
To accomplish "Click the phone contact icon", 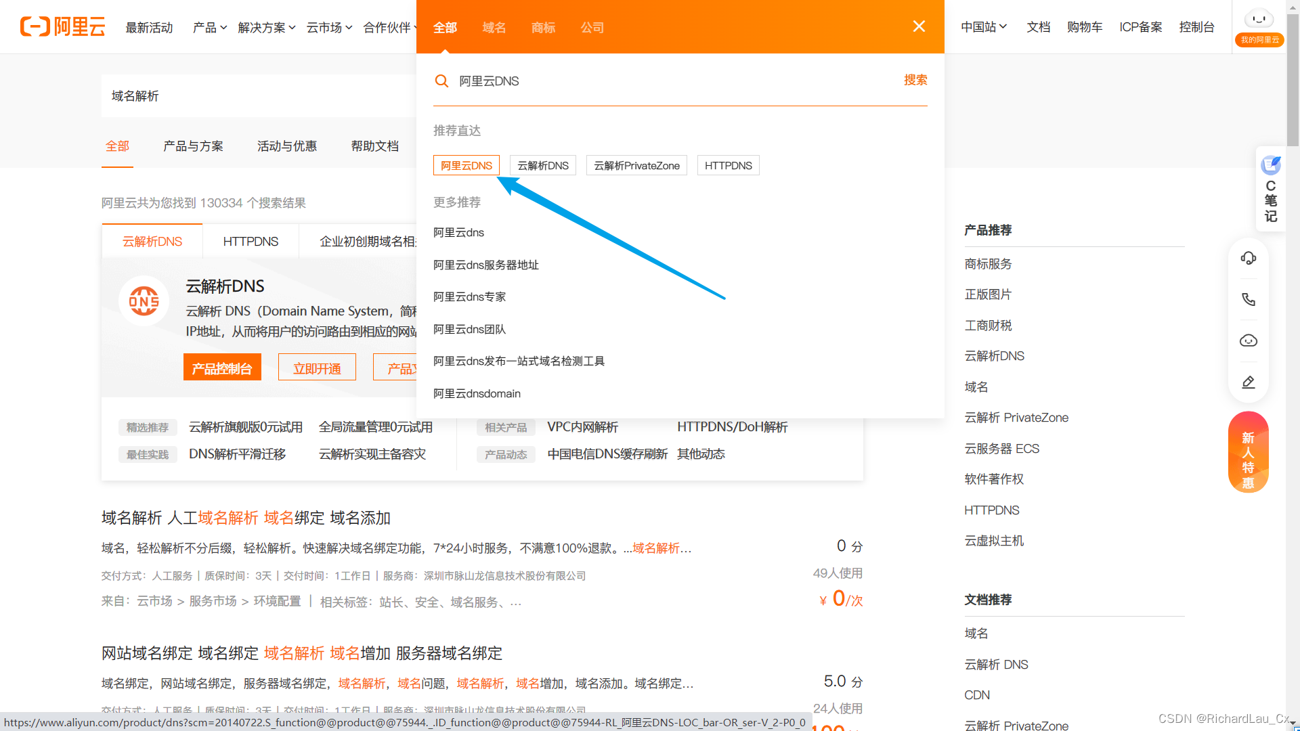I will pos(1249,299).
